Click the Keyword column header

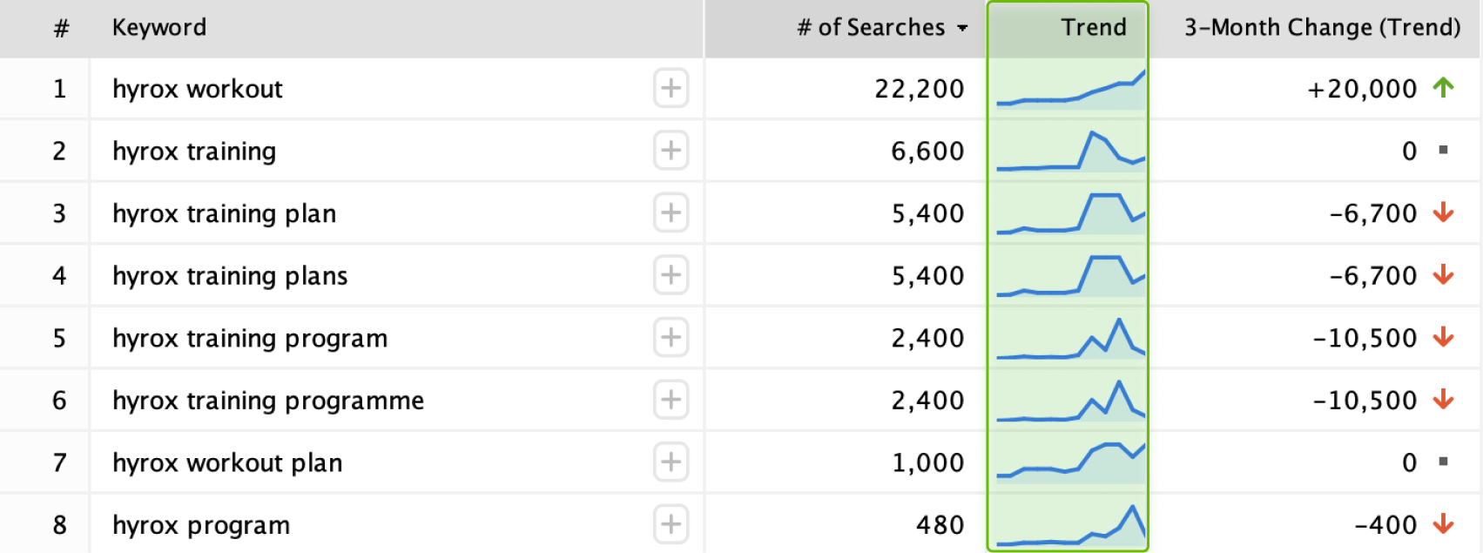coord(159,27)
